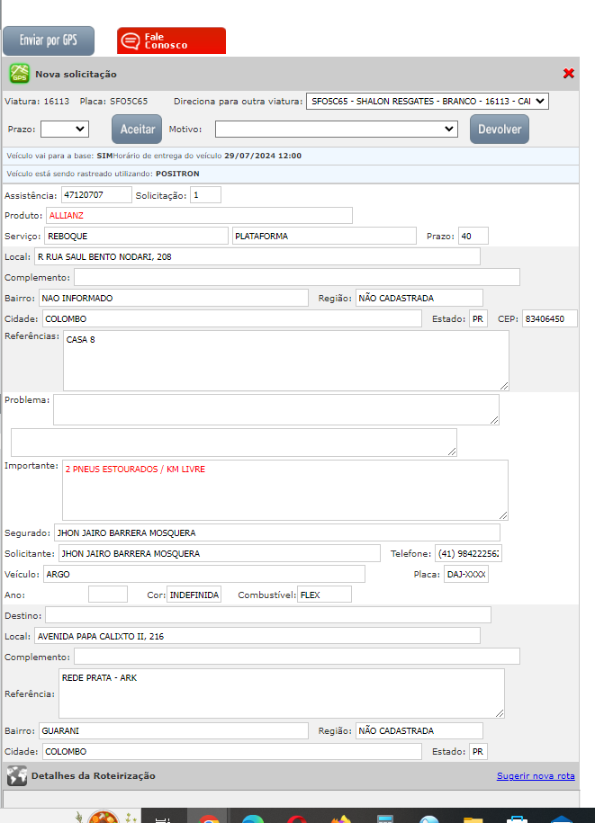Click the Enviar por GPS button

[x=49, y=40]
